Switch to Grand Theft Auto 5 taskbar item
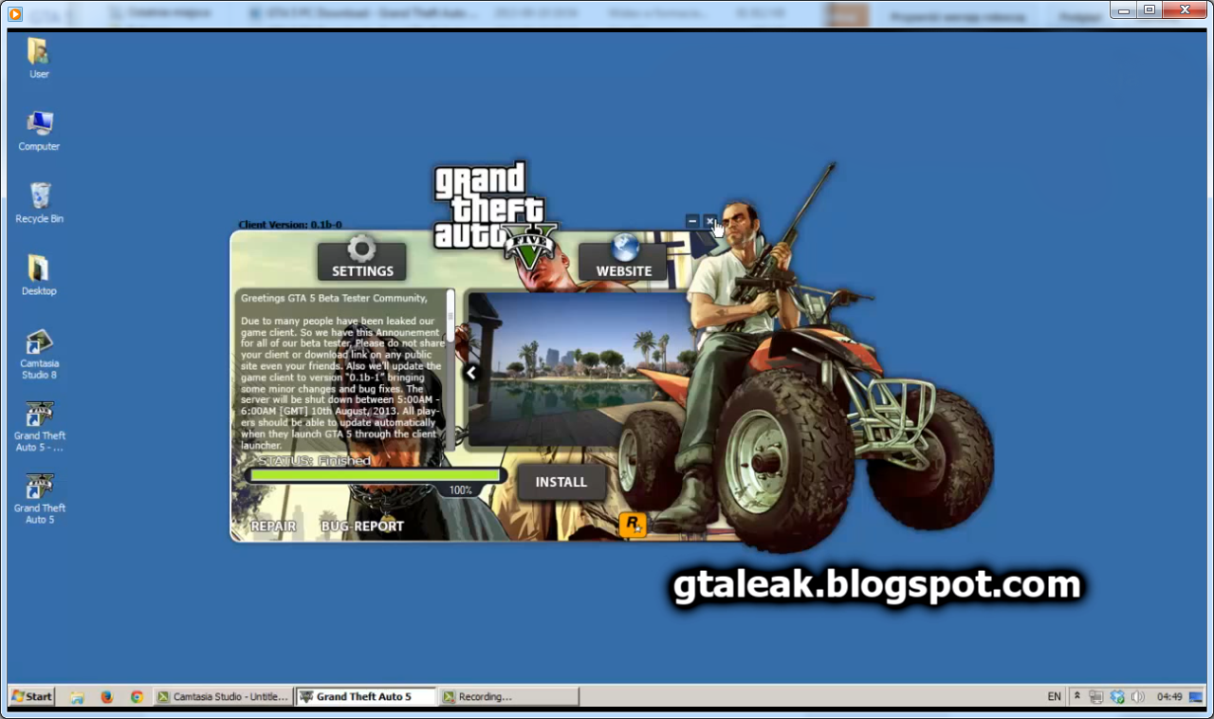The width and height of the screenshot is (1214, 719). pos(365,696)
